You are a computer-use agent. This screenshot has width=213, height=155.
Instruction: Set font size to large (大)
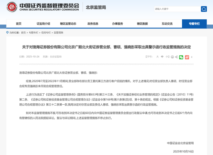coord(157,57)
